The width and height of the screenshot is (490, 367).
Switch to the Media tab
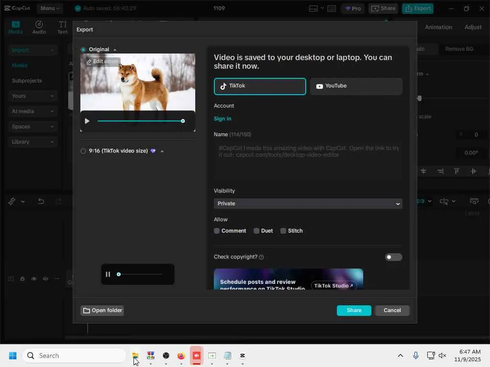(15, 27)
